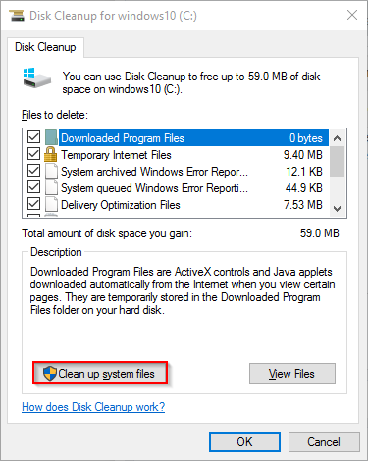This screenshot has height=461, width=368.
Task: Toggle the System queued Windows Error Reporting checkbox
Action: 33,187
